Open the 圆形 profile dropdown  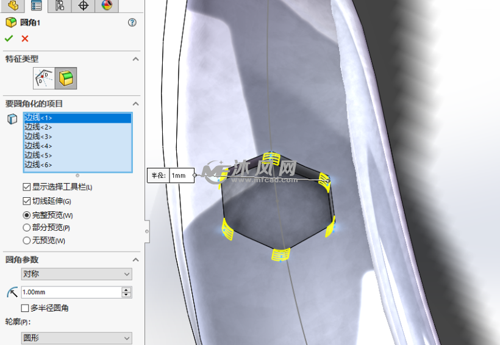(77, 338)
